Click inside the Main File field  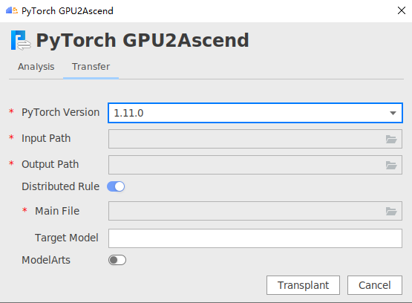tap(255, 211)
